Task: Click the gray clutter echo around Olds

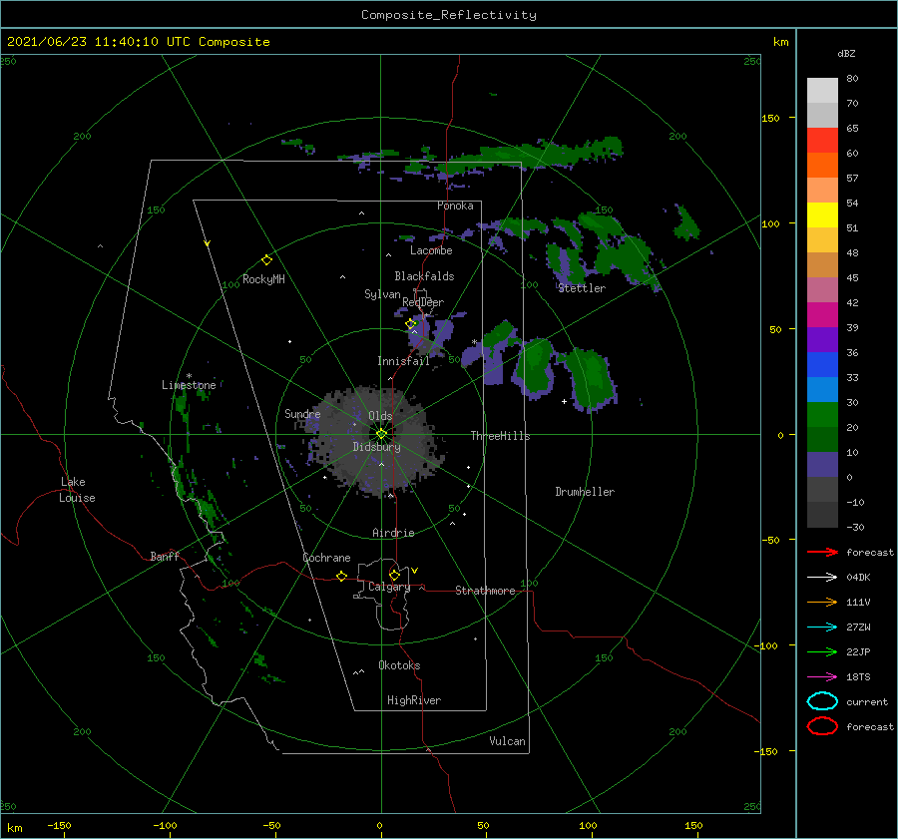Action: click(375, 438)
